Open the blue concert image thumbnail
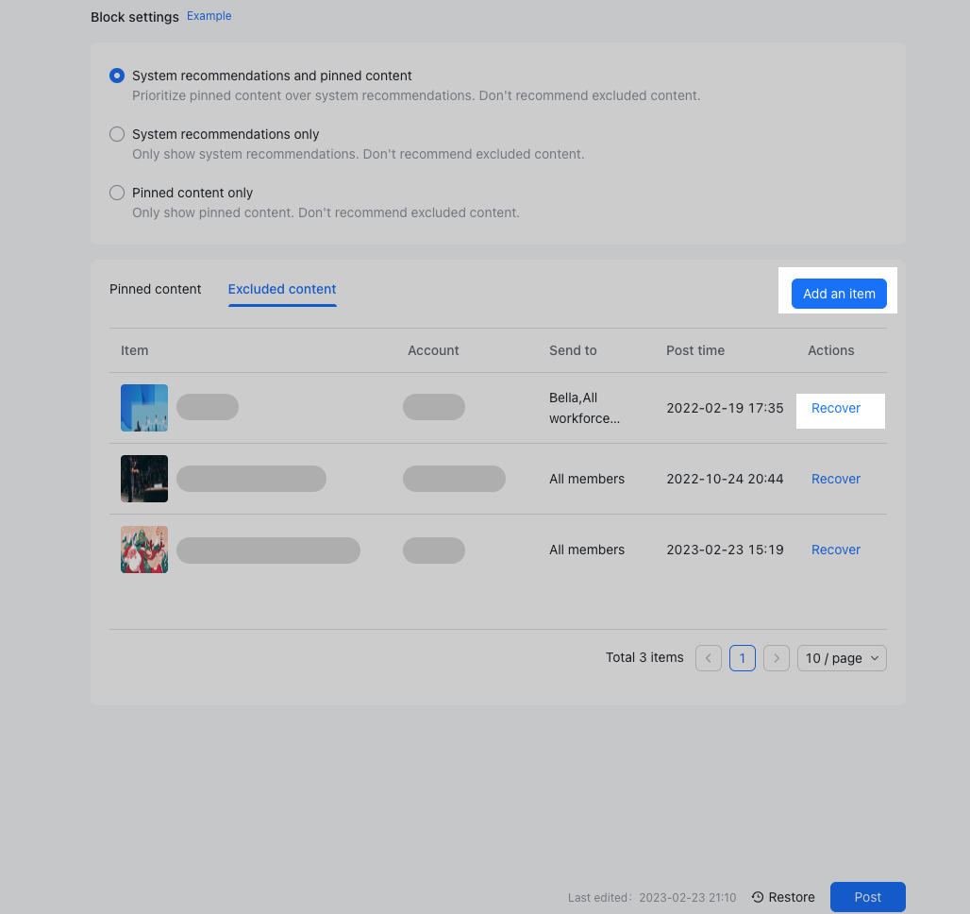The height and width of the screenshot is (914, 970). click(143, 407)
